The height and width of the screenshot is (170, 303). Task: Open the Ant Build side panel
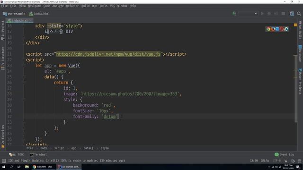300,30
